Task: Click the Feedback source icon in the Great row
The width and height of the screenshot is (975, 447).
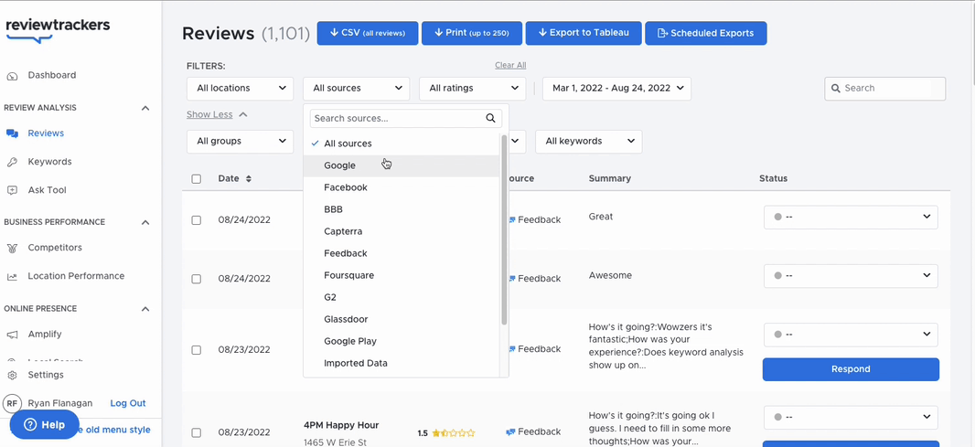Action: coord(512,219)
